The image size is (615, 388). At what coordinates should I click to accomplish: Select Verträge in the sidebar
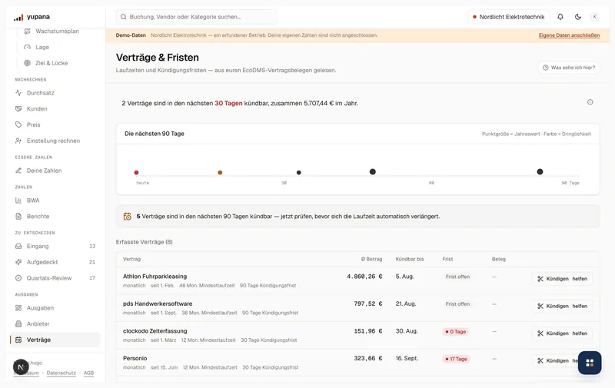(55, 340)
